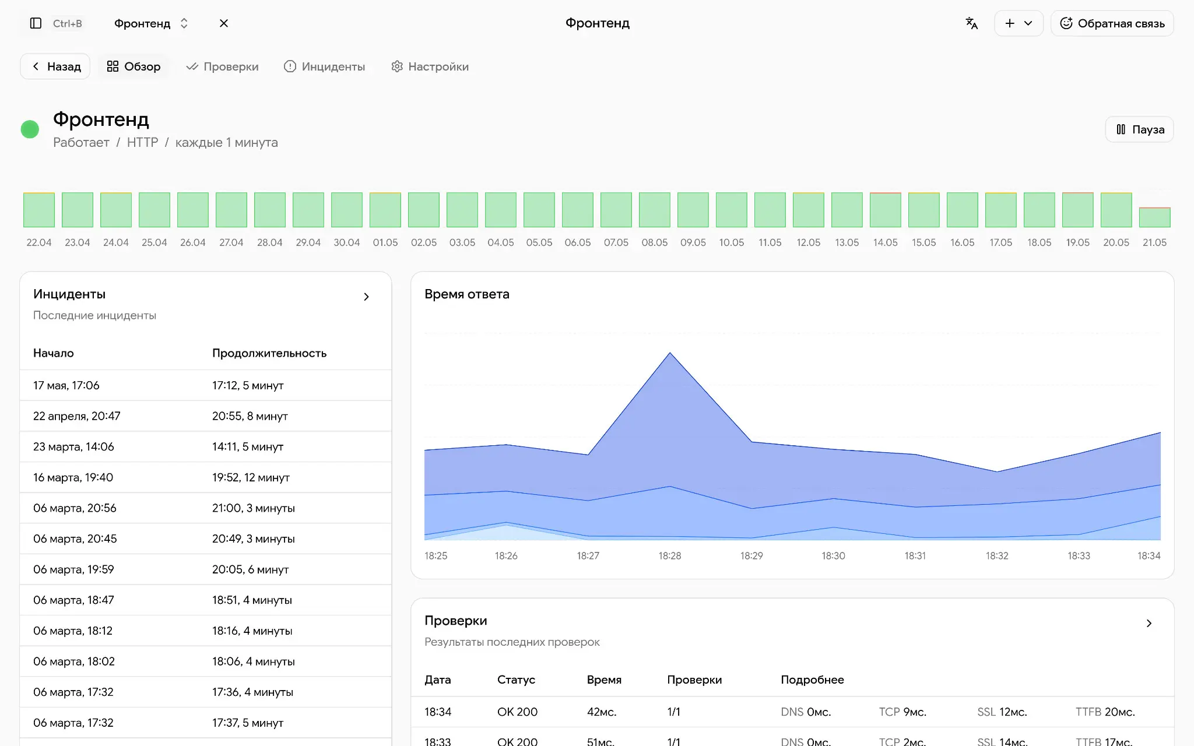Go back with the Назад button
Viewport: 1194px width, 746px height.
(55, 66)
